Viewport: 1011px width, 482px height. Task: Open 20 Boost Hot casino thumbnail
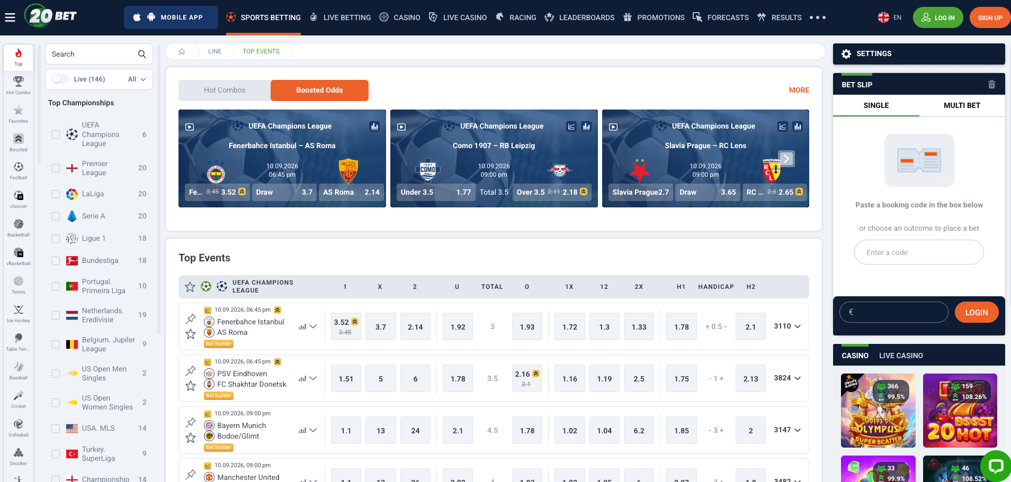960,411
